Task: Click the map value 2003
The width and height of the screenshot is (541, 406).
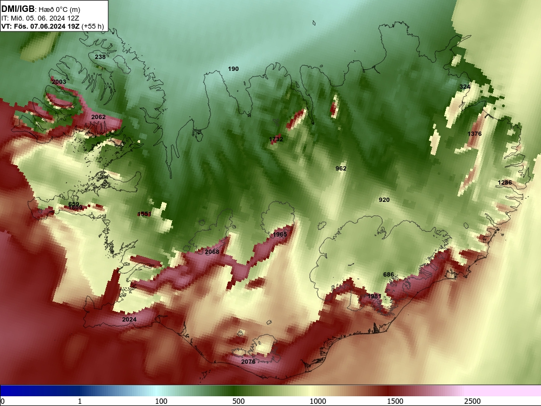Action: click(58, 82)
